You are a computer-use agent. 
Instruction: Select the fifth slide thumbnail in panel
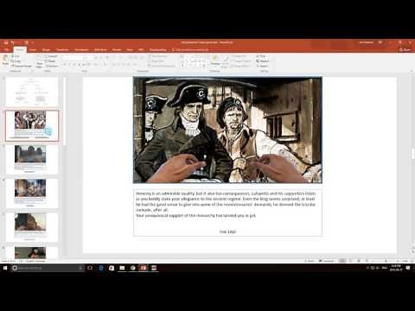(x=32, y=227)
